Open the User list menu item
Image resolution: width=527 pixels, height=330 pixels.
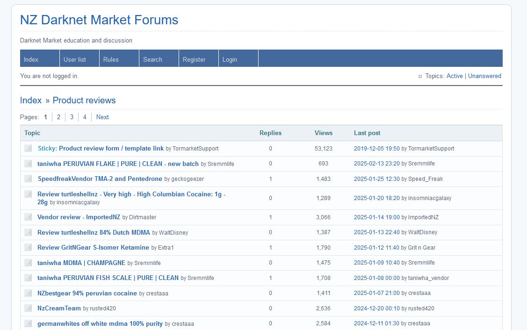[79, 58]
